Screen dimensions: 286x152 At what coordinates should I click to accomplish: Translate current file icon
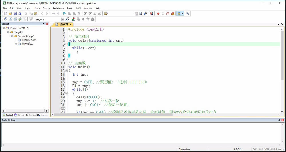tap(6, 19)
